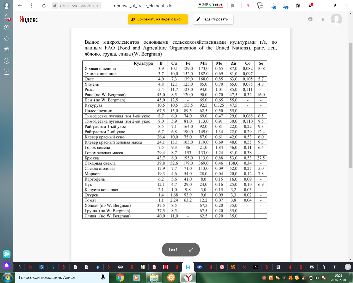
Task: Open notifications bell in the sidebar
Action: coord(7,17)
